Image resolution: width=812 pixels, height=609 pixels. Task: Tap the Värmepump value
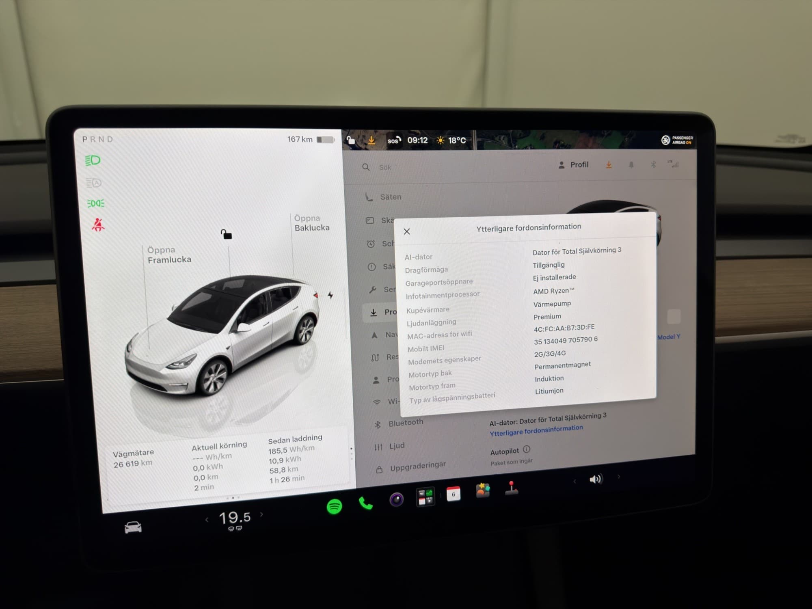click(552, 304)
